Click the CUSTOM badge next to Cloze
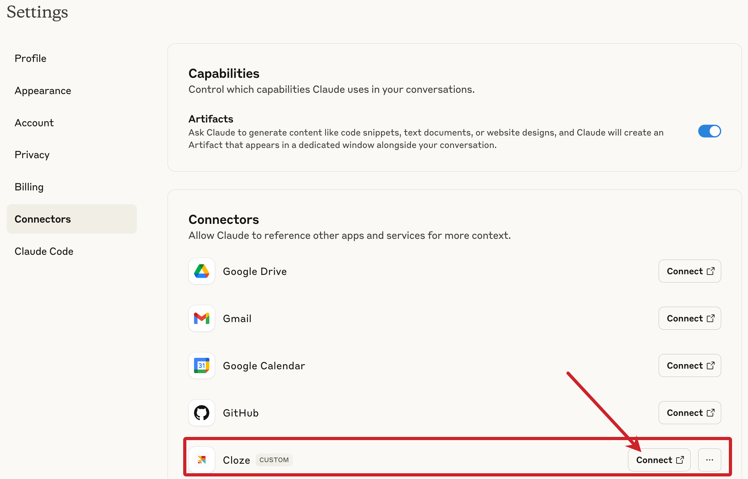 pyautogui.click(x=274, y=460)
